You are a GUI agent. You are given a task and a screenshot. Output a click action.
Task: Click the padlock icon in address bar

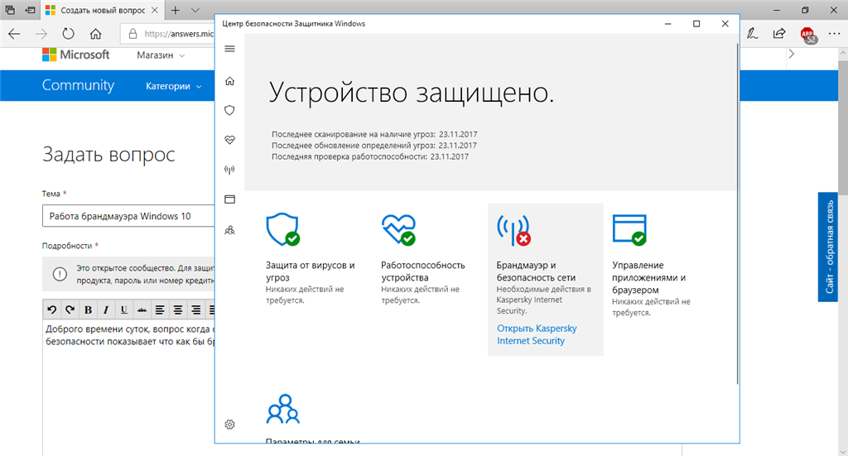pos(132,34)
